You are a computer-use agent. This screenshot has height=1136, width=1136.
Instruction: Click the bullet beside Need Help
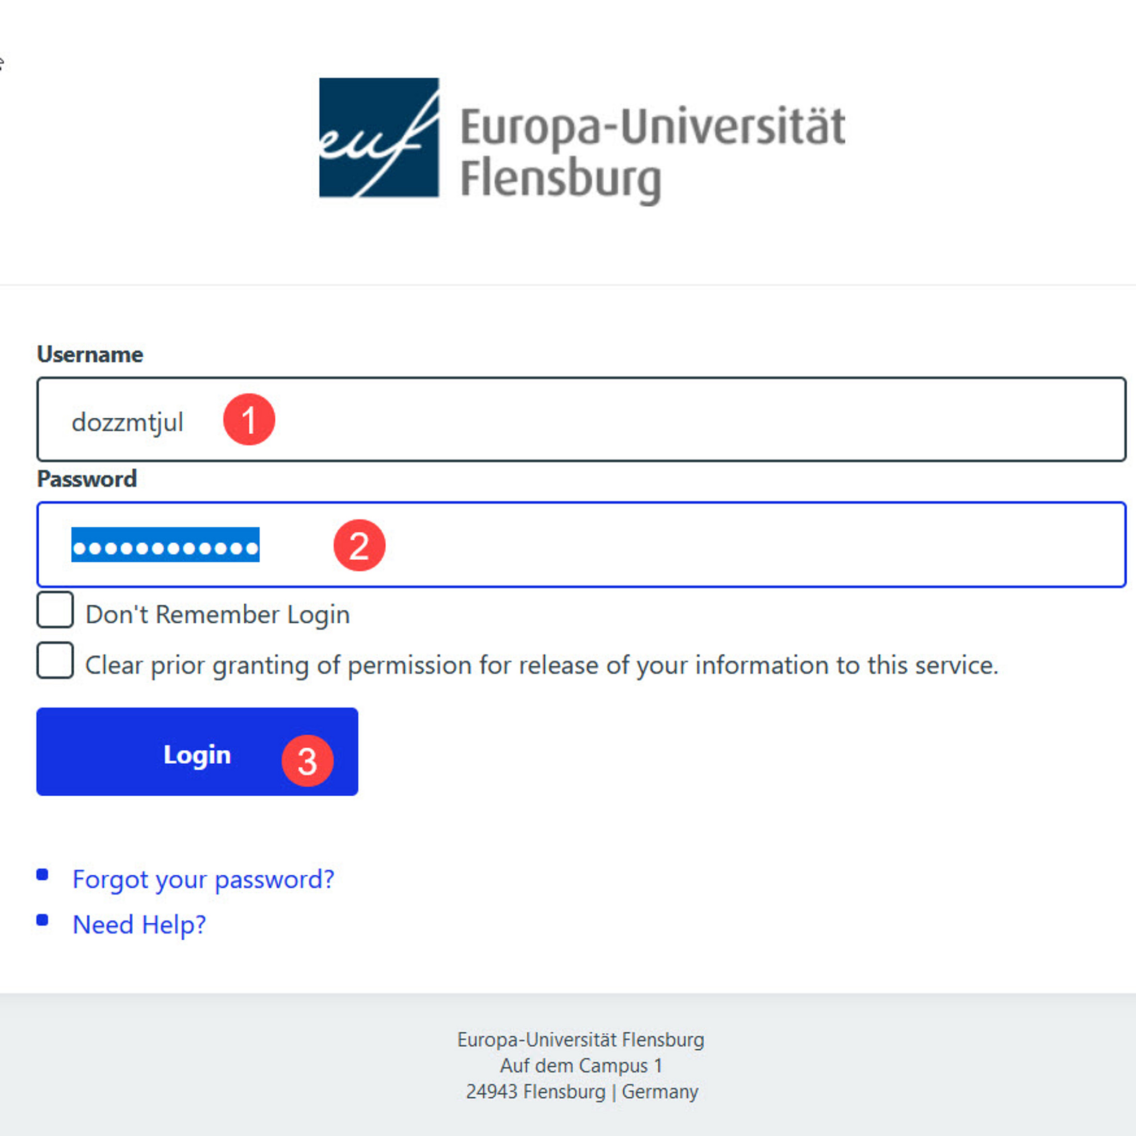click(42, 920)
